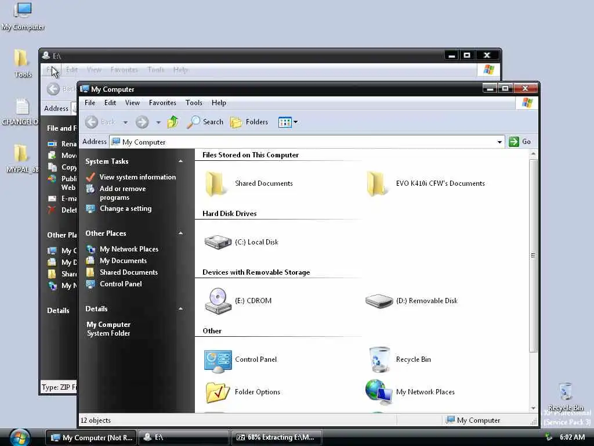594x446 pixels.
Task: Open the Views icon in My Computer toolbar
Action: click(x=284, y=122)
